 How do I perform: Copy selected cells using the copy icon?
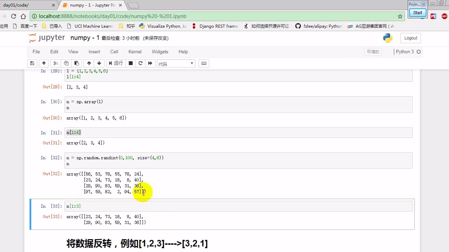66,63
